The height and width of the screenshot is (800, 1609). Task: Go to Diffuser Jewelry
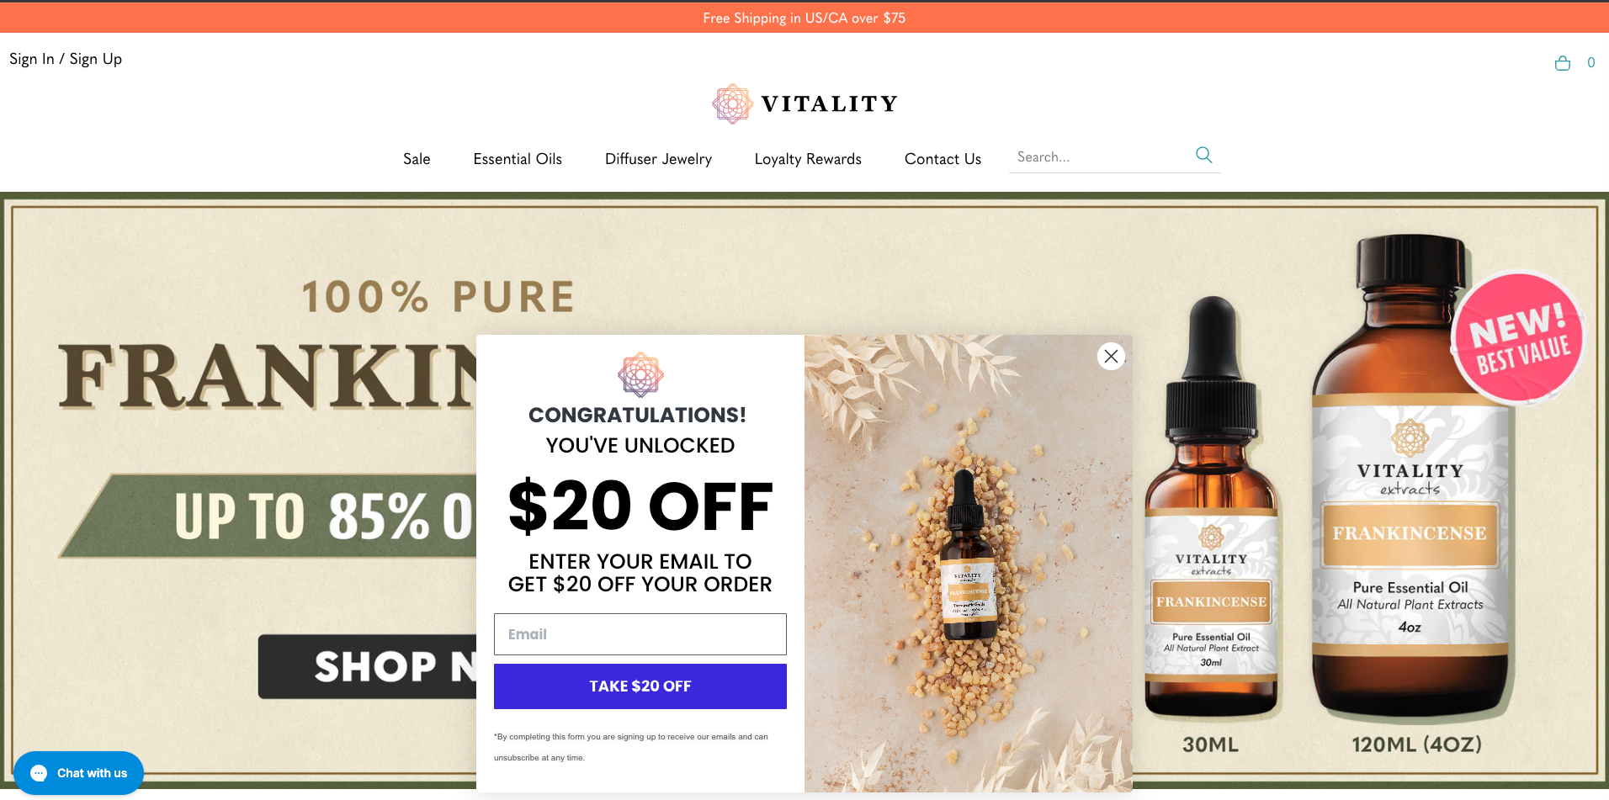[x=658, y=159]
